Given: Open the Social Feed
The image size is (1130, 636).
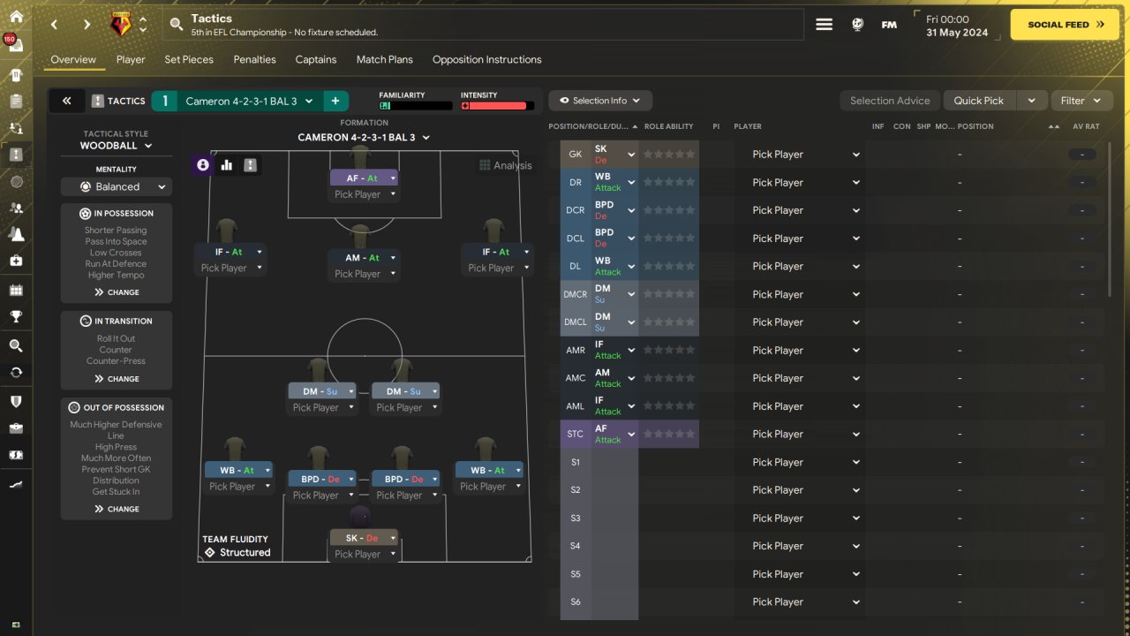Looking at the screenshot, I should click(1066, 25).
